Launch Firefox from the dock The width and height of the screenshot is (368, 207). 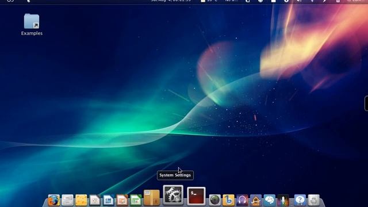click(x=53, y=200)
